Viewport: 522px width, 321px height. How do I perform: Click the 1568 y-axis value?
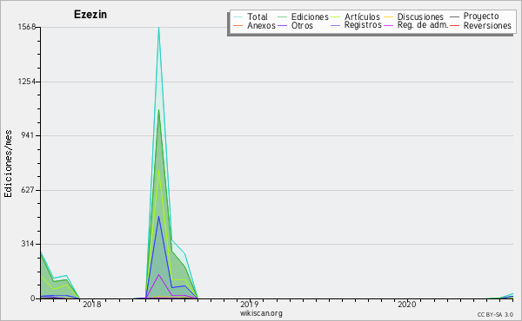pyautogui.click(x=27, y=27)
